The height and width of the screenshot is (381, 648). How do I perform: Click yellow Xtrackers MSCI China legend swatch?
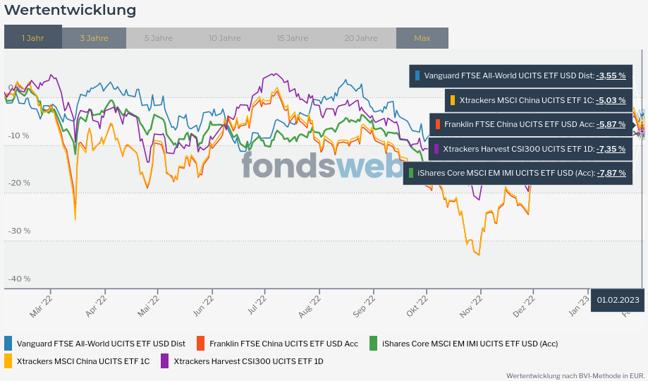click(x=8, y=361)
